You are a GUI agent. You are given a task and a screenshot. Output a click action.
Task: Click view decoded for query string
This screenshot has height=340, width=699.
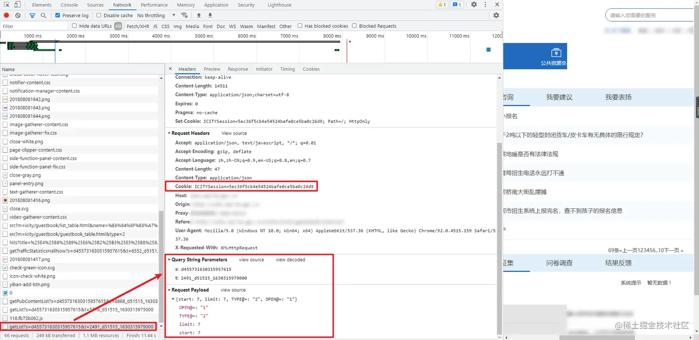pos(290,260)
